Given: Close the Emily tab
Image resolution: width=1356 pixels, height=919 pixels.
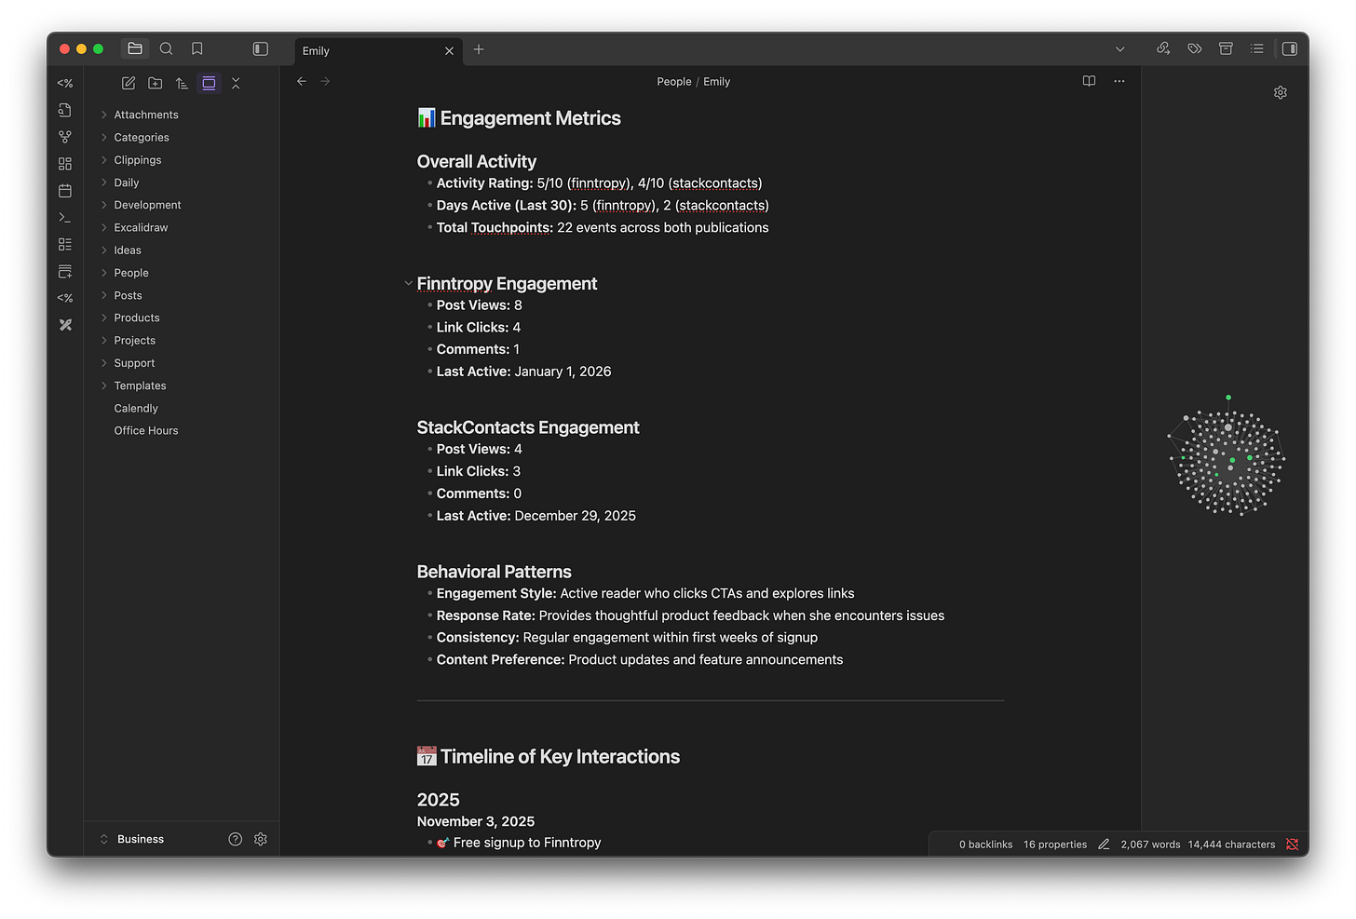Looking at the screenshot, I should [449, 51].
